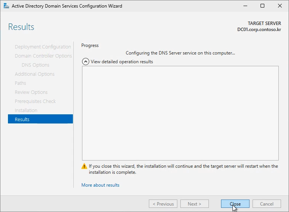Open the More about results link
289x212 pixels.
coord(100,185)
